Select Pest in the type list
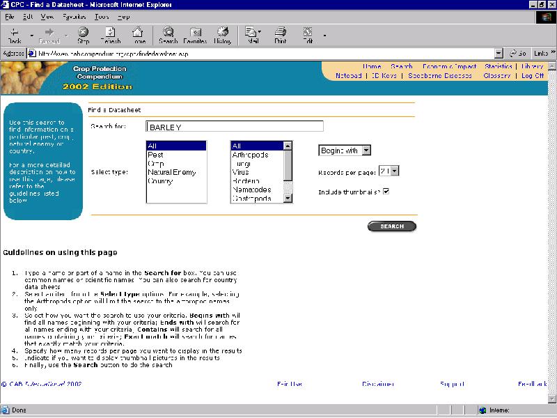 click(176, 155)
